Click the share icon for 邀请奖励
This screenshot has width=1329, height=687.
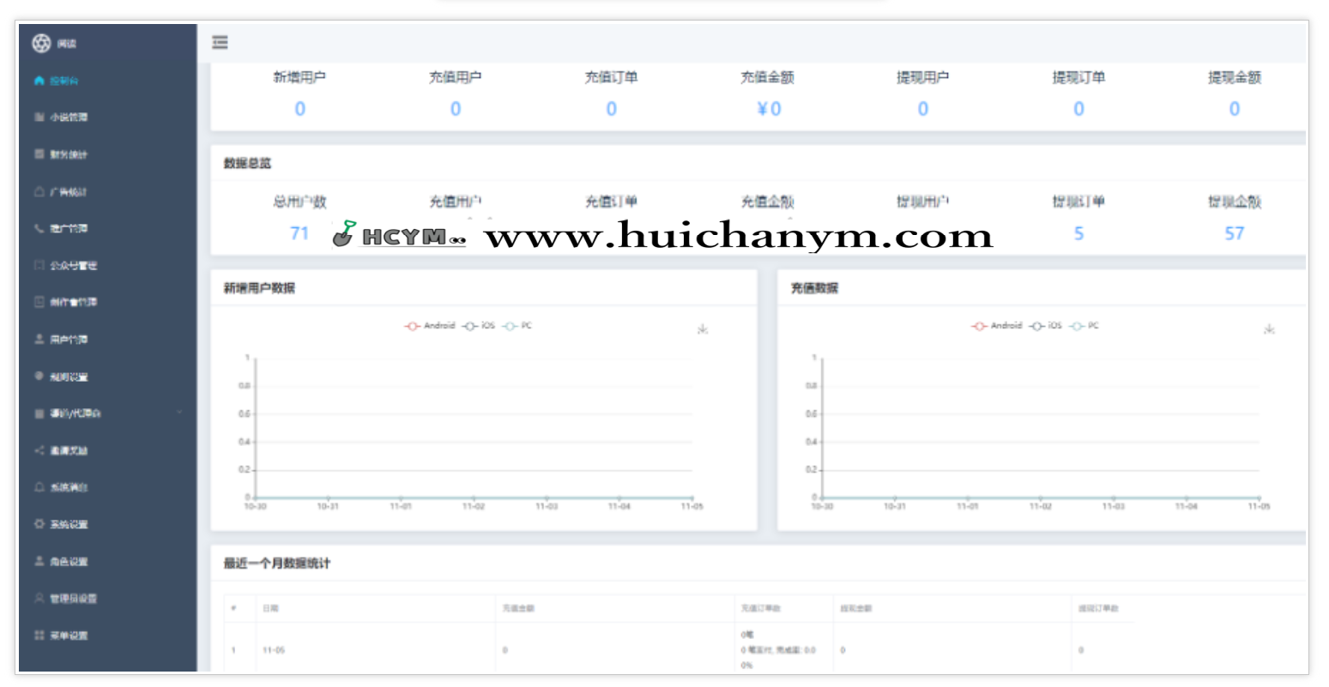pyautogui.click(x=39, y=450)
